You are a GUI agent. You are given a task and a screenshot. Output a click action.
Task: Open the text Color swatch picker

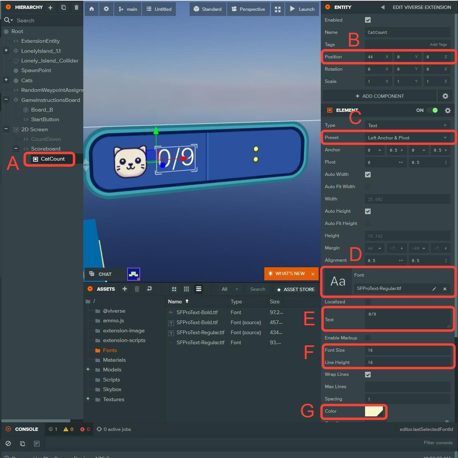pos(374,411)
